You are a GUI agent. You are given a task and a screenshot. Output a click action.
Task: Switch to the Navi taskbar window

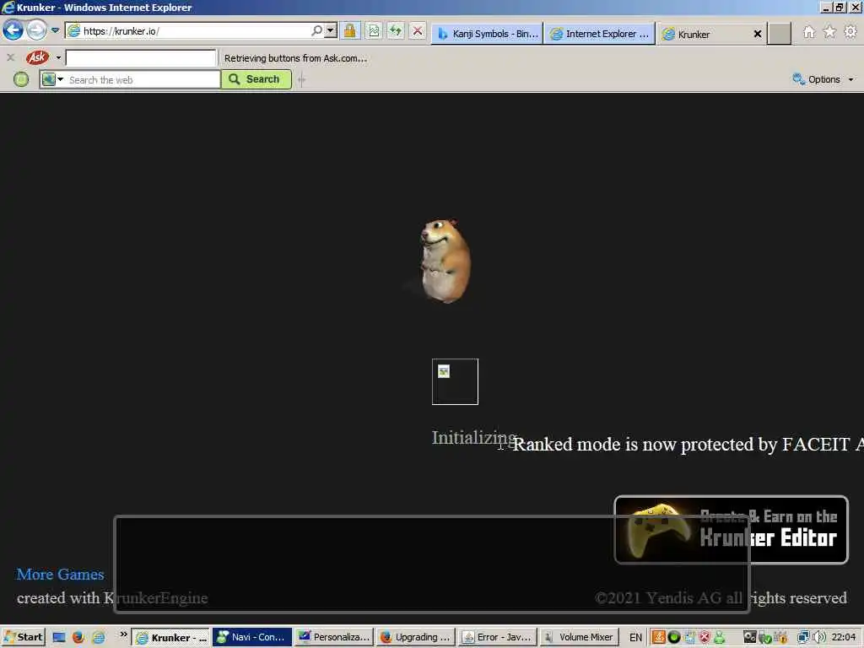[252, 637]
